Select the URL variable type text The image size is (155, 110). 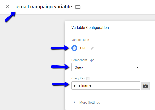tap(83, 48)
